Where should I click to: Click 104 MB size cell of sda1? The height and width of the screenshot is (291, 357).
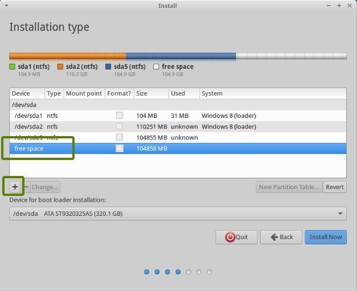(147, 116)
